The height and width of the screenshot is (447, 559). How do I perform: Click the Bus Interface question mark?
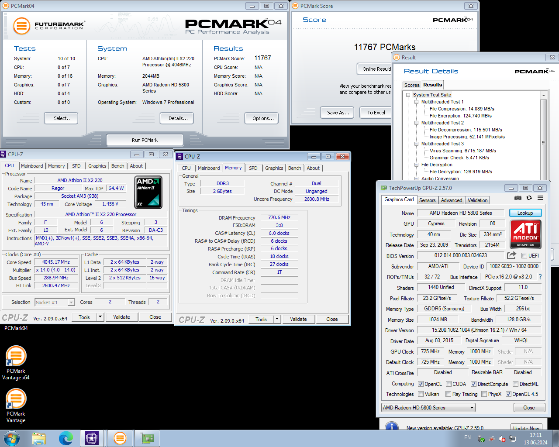click(540, 277)
